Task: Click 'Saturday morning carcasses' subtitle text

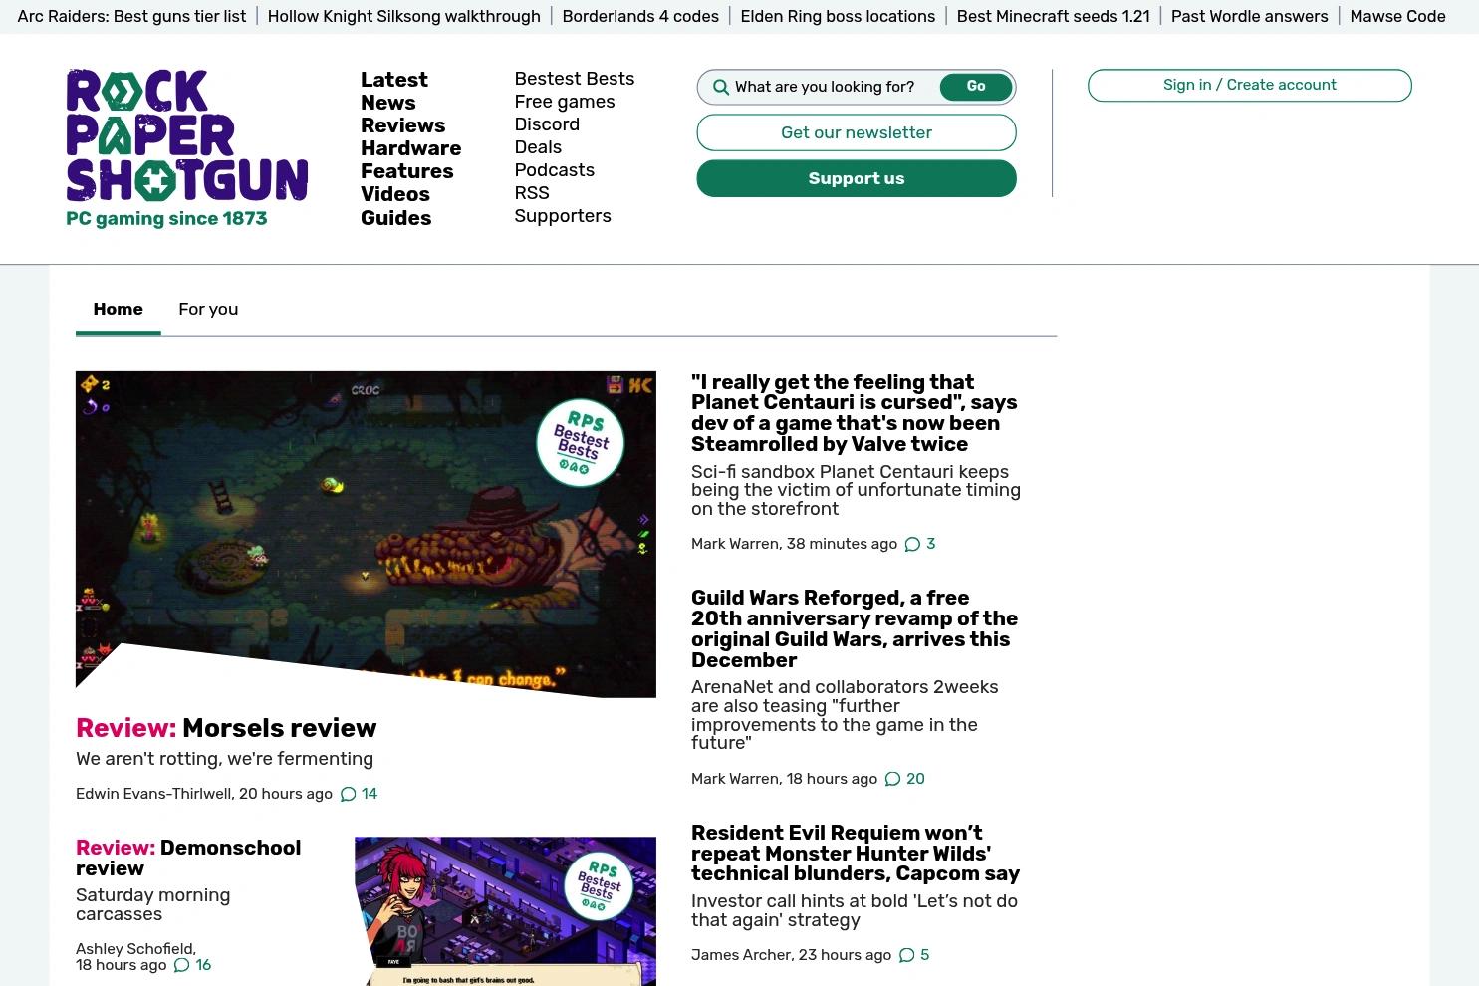Action: (153, 905)
